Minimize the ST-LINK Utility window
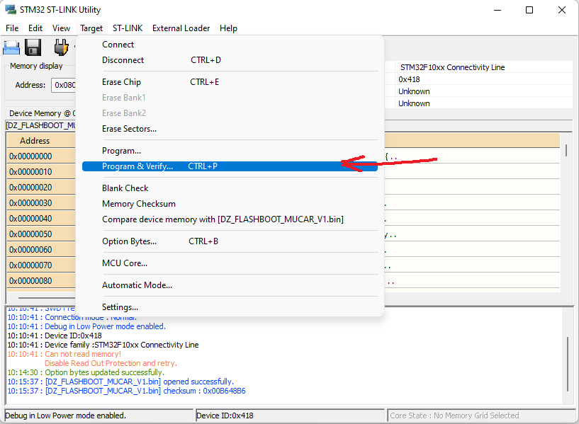Viewport: 579px width, 424px height. [x=498, y=10]
